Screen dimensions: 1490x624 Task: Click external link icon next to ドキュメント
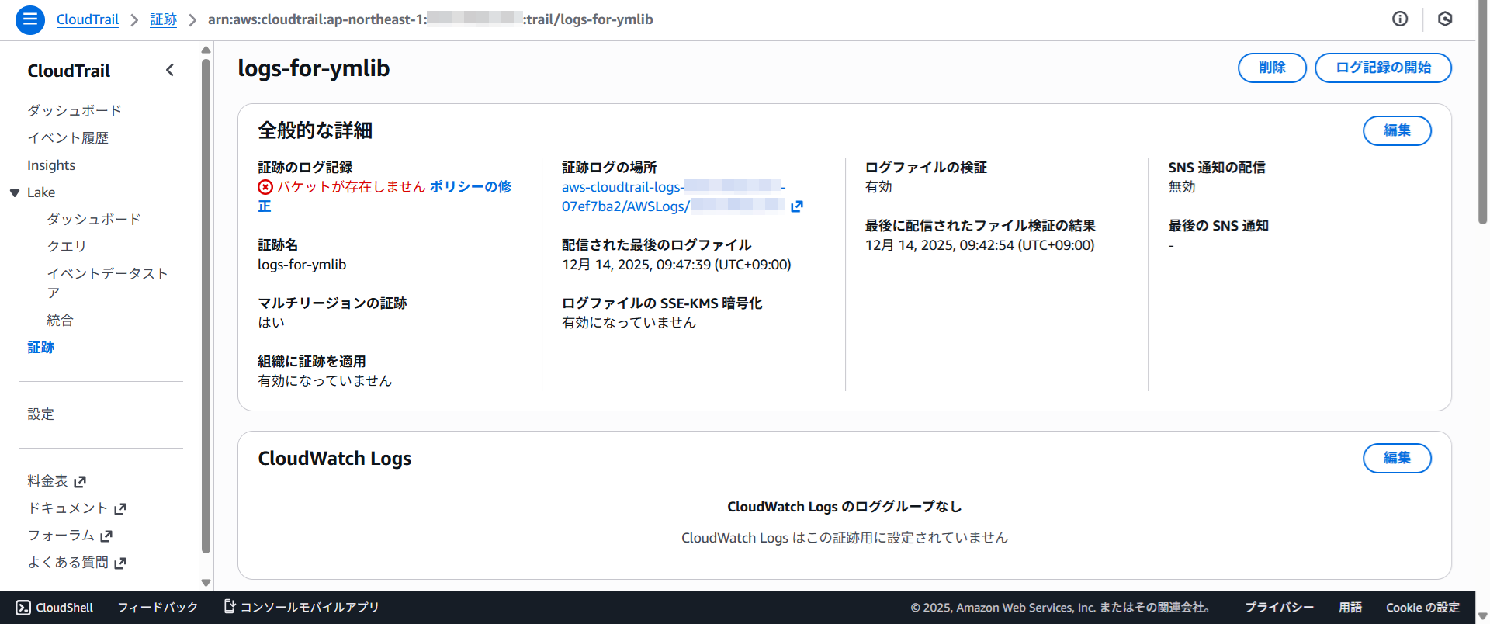click(x=120, y=509)
